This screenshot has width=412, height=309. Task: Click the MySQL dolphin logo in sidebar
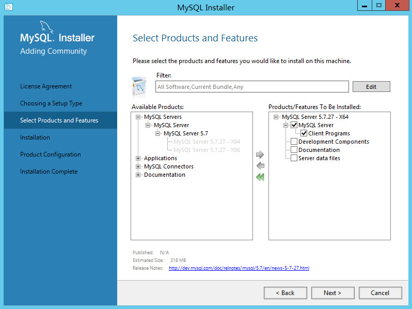click(x=46, y=27)
